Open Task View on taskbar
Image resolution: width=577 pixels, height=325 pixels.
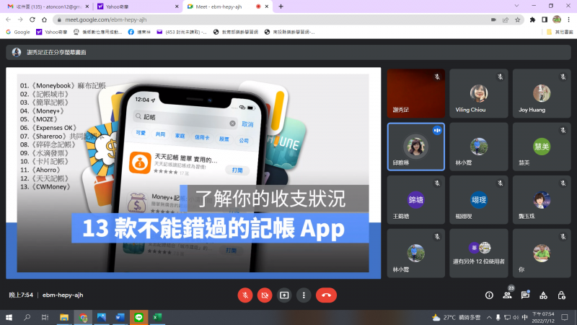click(x=45, y=317)
